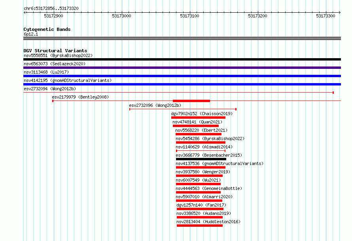Click ruler position 53172900
This screenshot has height=241, width=352.
[53, 16]
